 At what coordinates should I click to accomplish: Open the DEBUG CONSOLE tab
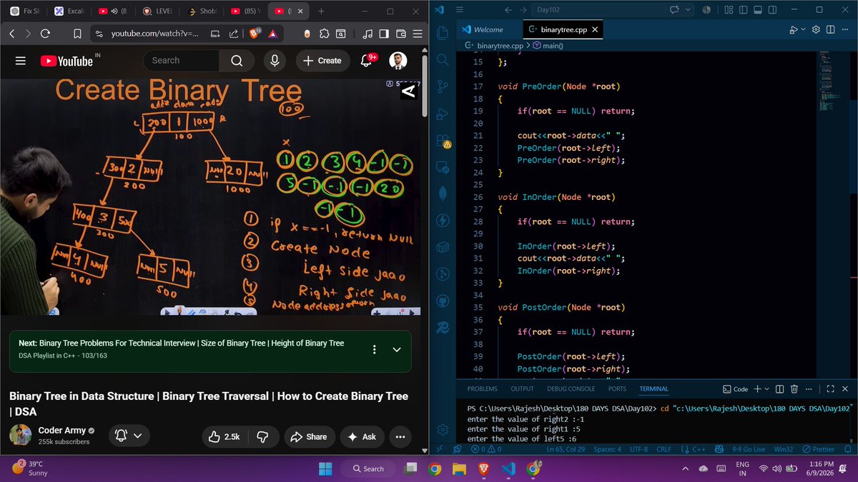point(571,389)
